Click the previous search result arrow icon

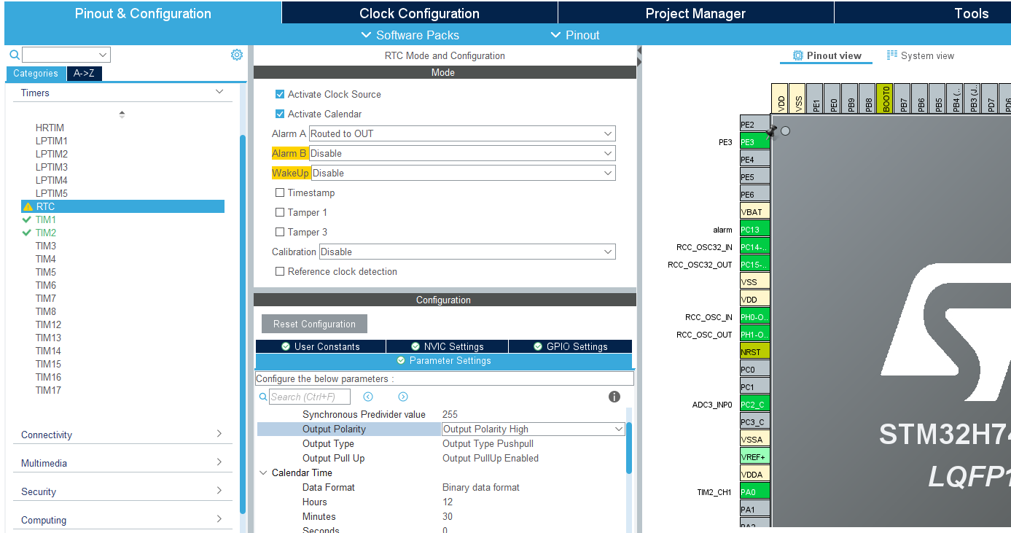click(368, 396)
